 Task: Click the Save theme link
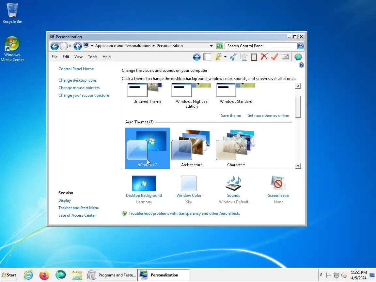pyautogui.click(x=231, y=116)
